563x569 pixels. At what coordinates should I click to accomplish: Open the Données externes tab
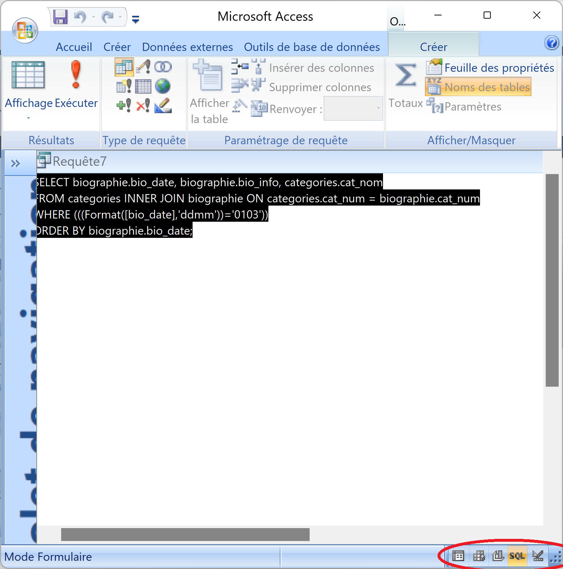click(188, 47)
